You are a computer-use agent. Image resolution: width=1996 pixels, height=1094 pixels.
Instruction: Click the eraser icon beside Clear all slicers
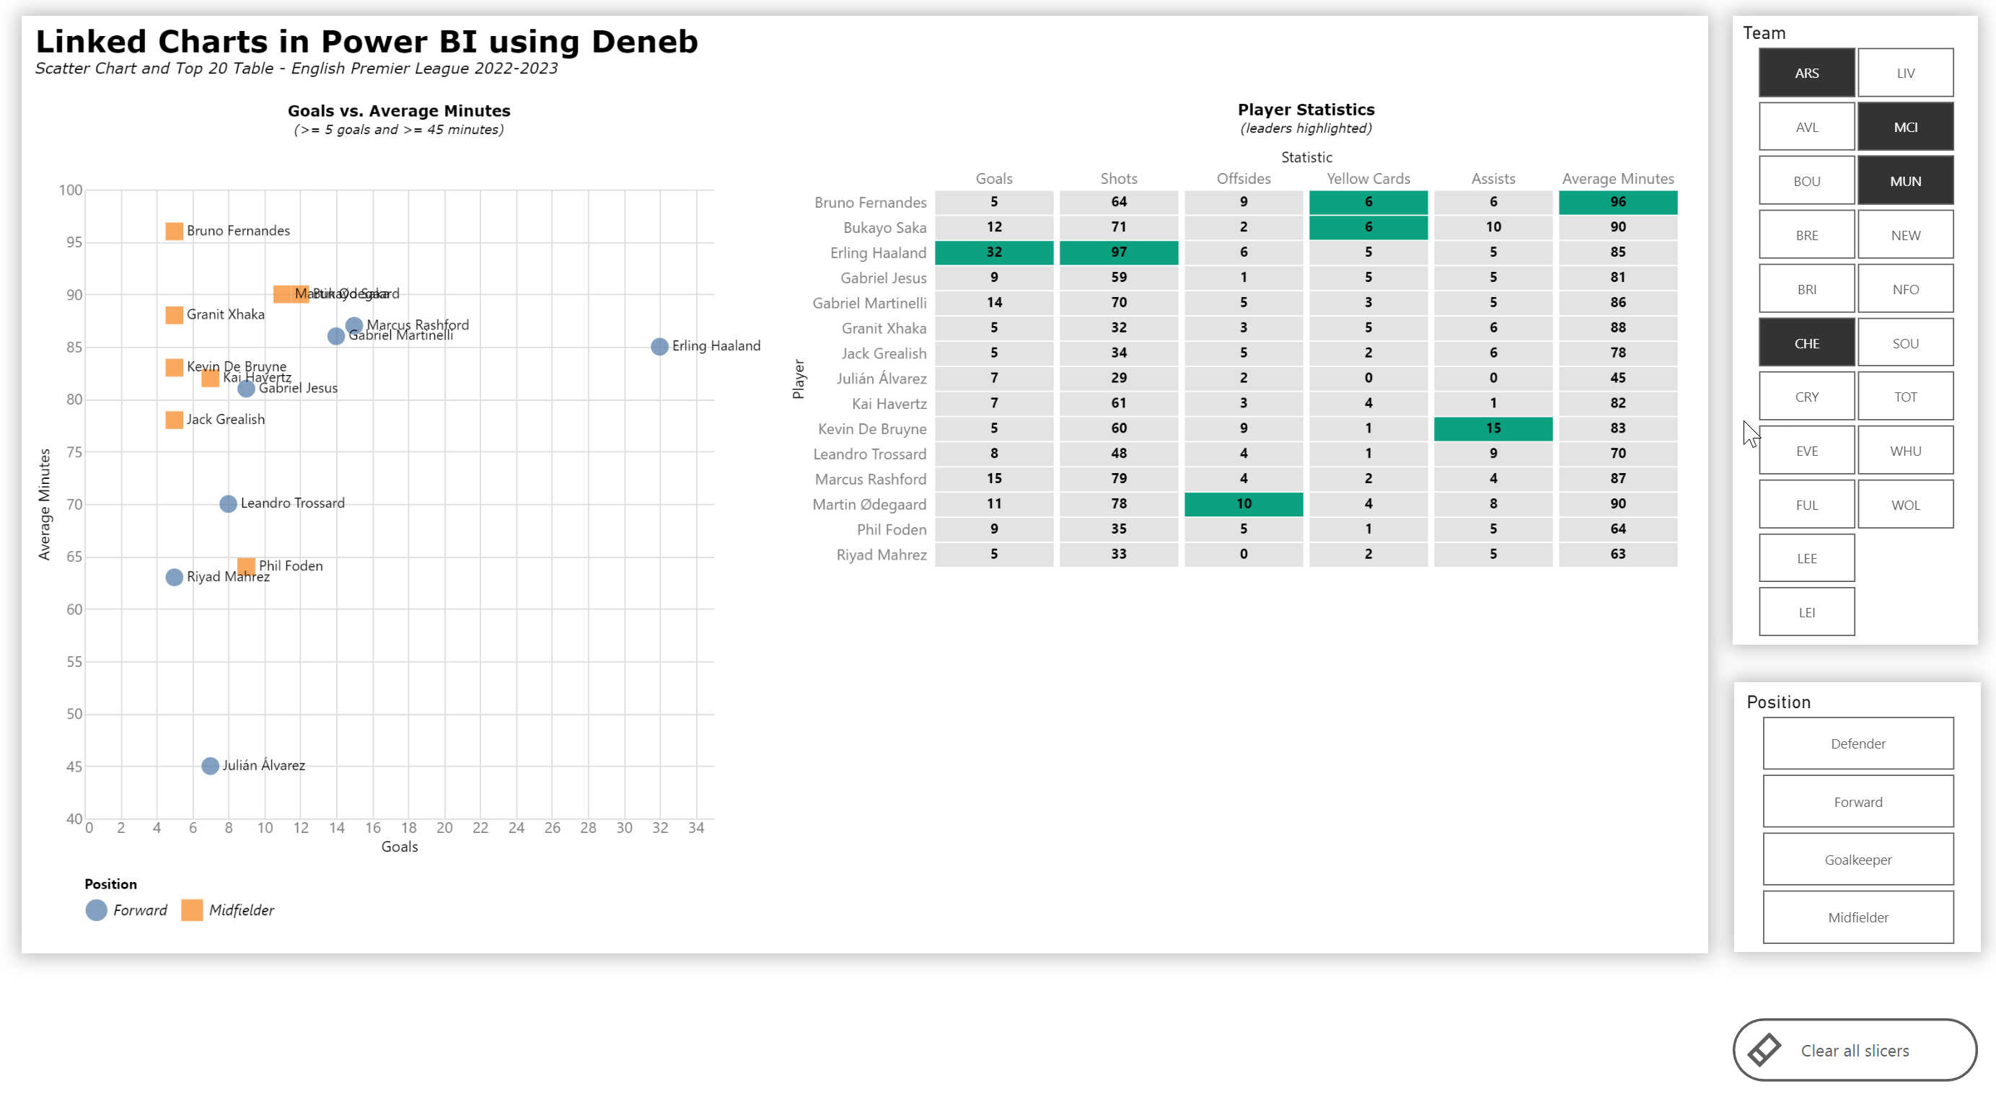1764,1050
